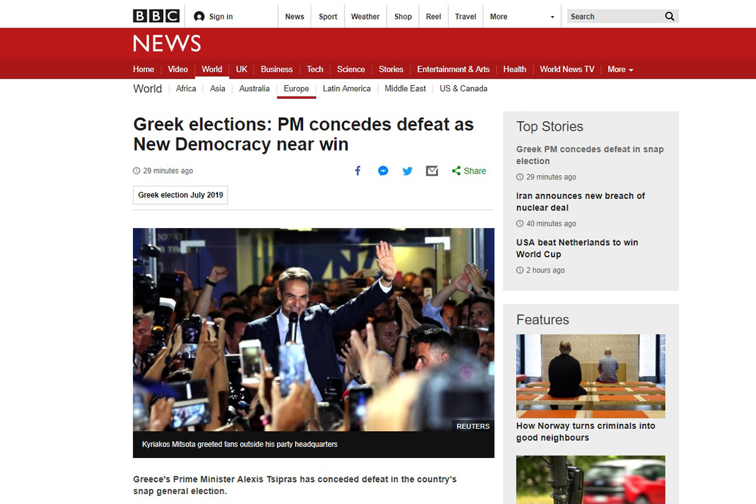This screenshot has height=504, width=756.
Task: Open USA beat Netherlands World Cup story
Action: pos(577,248)
